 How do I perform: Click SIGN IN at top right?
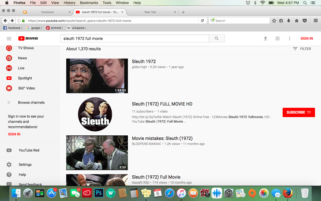[x=307, y=38]
